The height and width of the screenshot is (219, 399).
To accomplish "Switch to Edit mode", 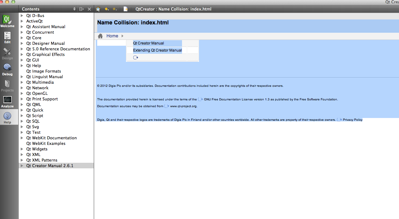I will [7, 37].
